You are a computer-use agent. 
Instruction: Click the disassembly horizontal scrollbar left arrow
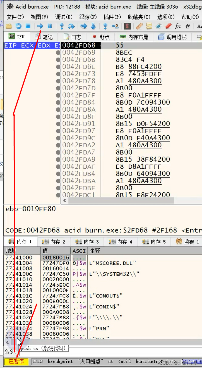tap(65, 200)
